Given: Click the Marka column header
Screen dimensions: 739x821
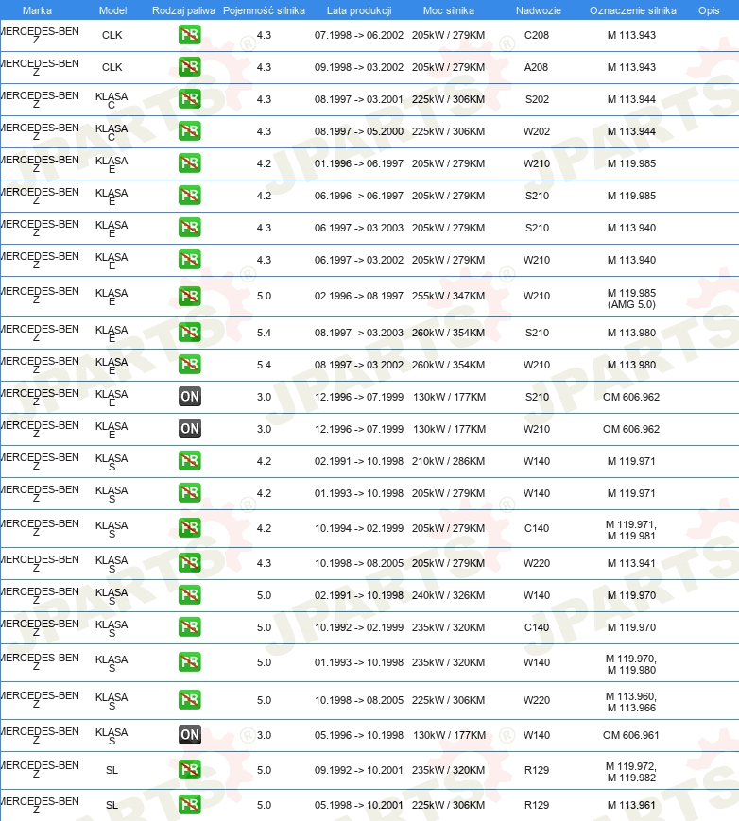Looking at the screenshot, I should point(37,10).
